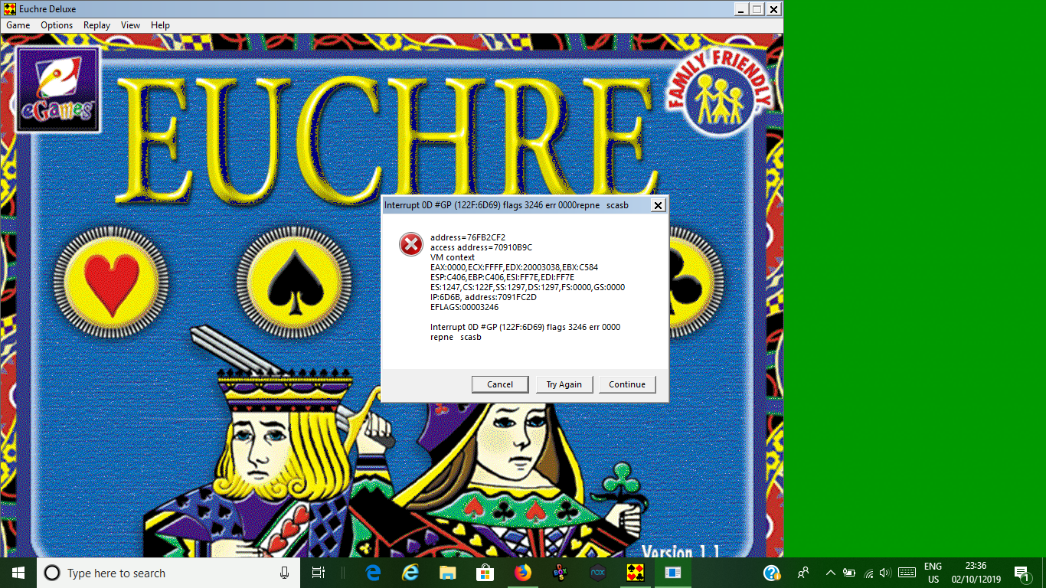
Task: Open the touch keyboard icon
Action: tap(907, 573)
